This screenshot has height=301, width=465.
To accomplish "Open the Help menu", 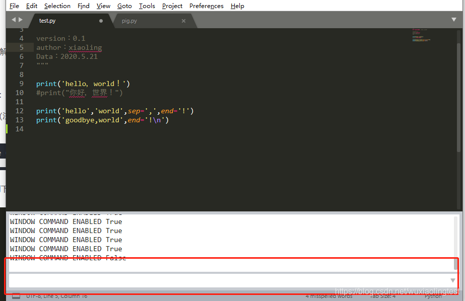I will point(237,6).
